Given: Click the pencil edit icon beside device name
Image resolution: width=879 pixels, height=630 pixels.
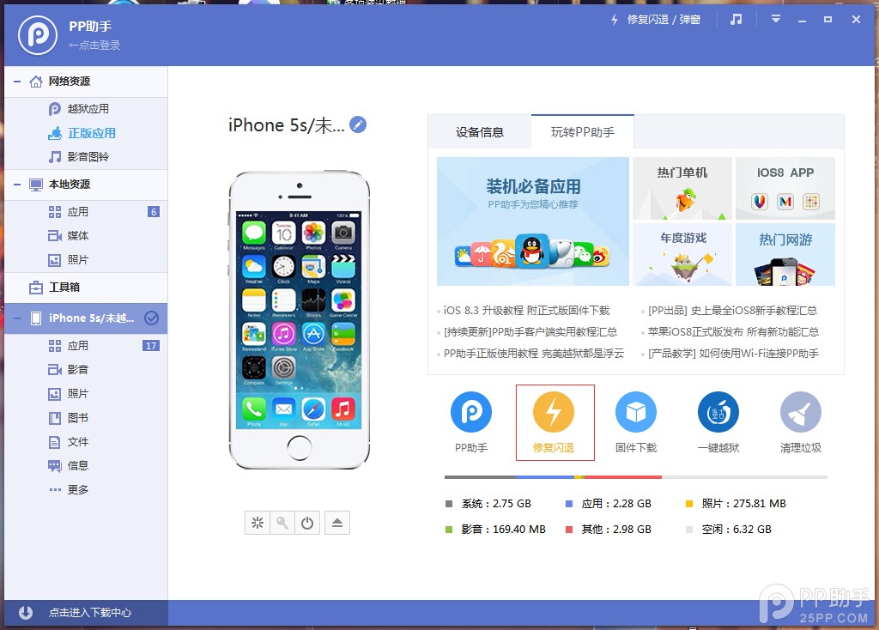Looking at the screenshot, I should coord(358,125).
